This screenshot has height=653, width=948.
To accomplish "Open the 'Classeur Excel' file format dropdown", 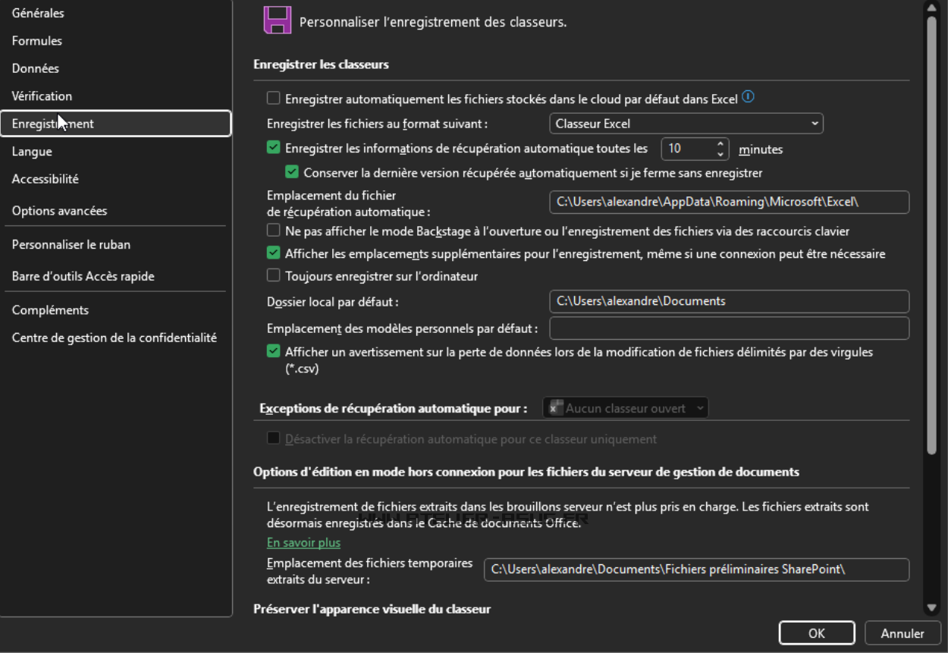I will point(686,124).
